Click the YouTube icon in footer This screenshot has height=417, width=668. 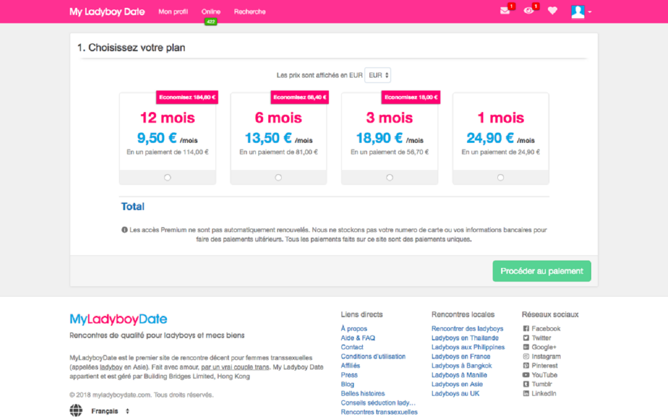pos(526,375)
